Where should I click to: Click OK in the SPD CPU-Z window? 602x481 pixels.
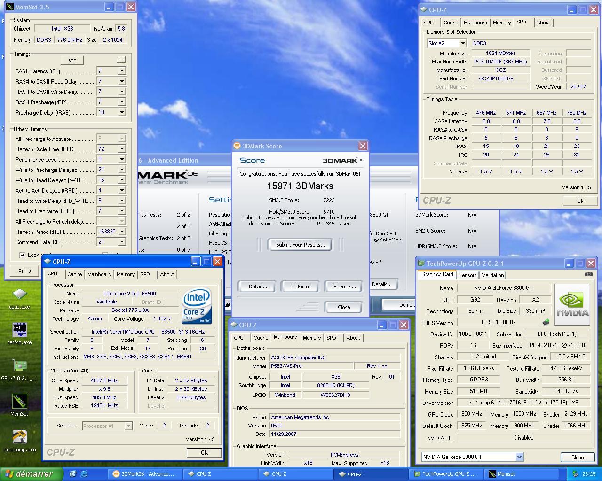[580, 201]
